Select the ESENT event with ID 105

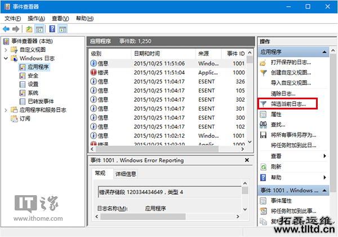point(167,91)
